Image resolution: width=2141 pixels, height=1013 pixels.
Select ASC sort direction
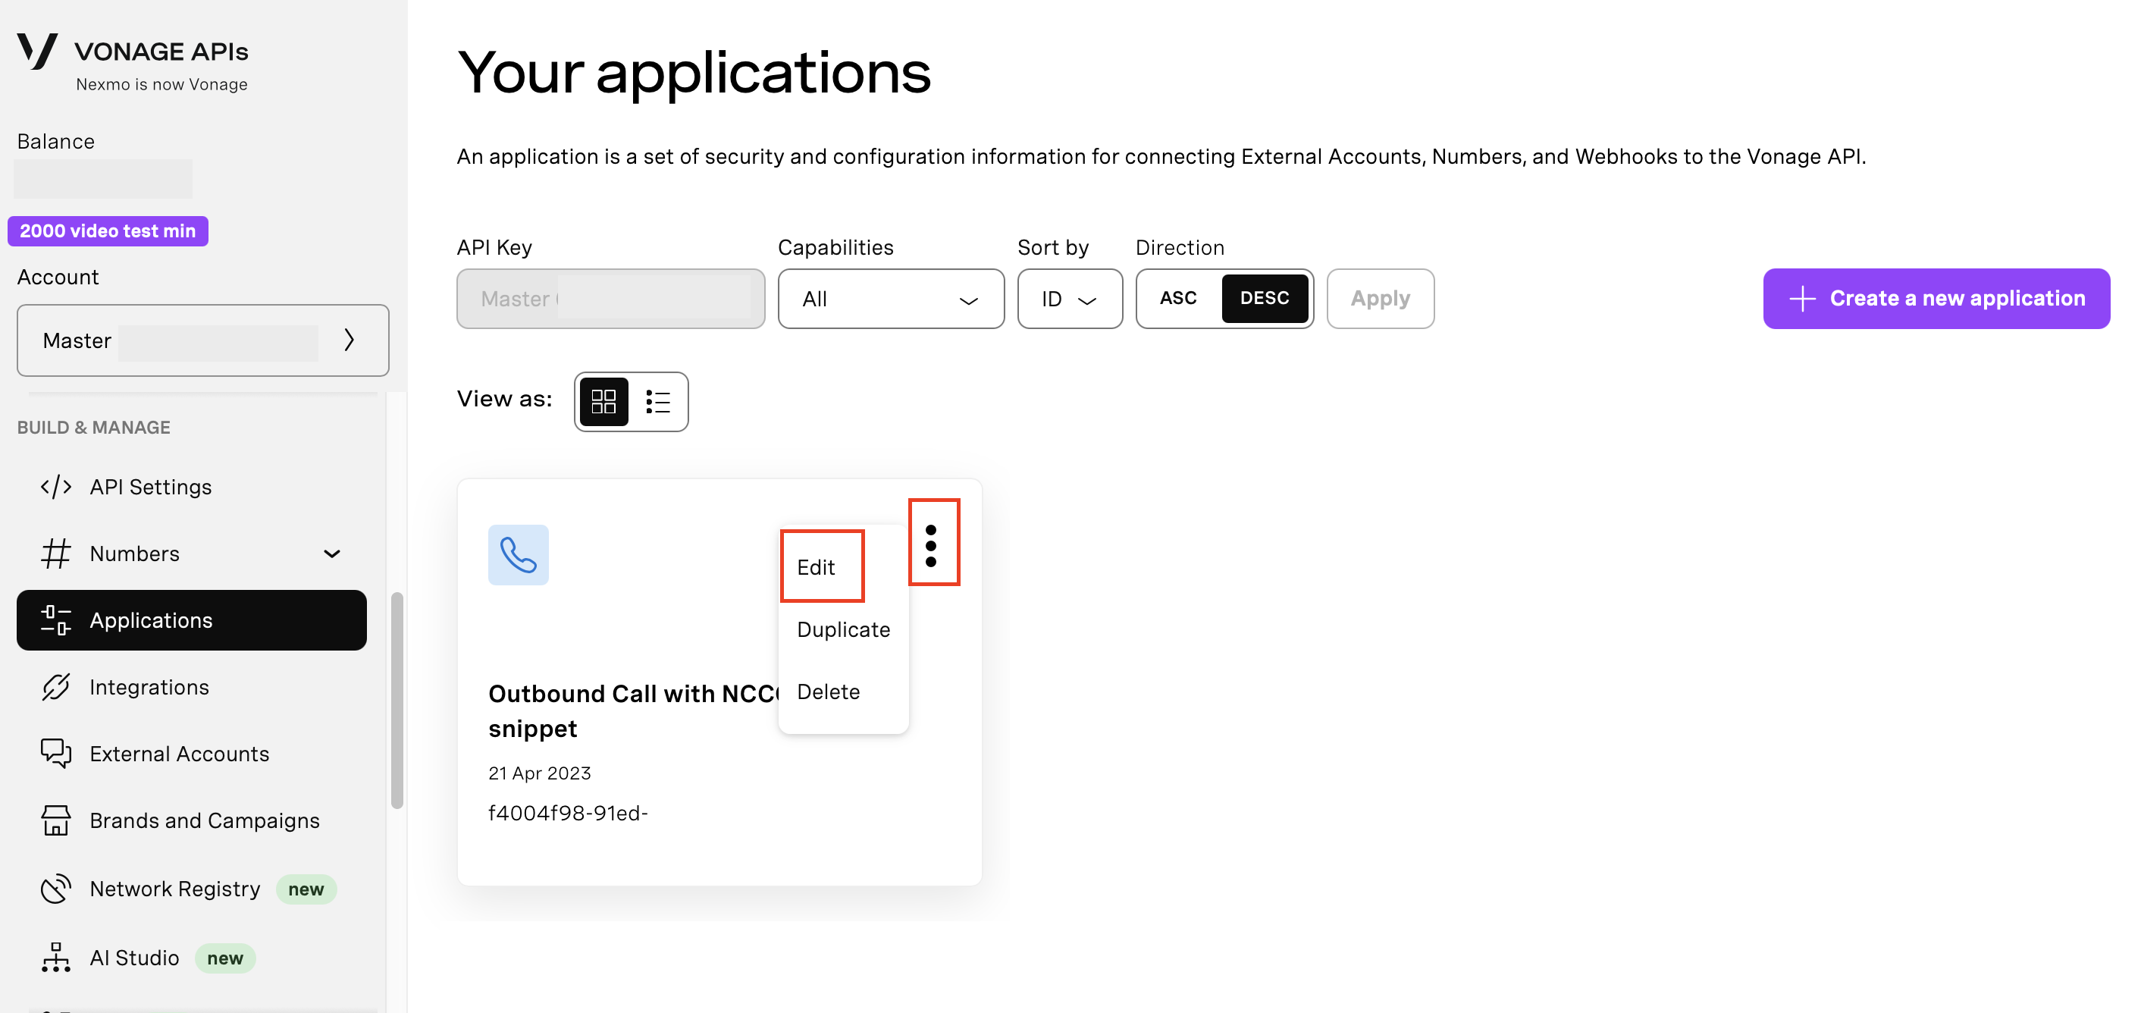click(x=1179, y=298)
